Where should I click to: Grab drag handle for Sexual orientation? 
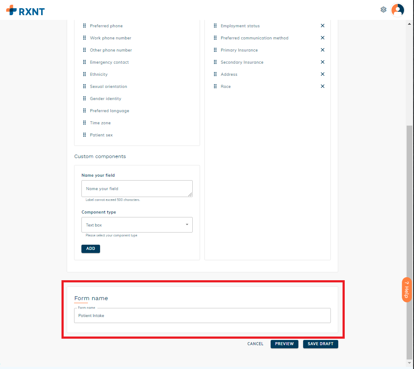[84, 86]
